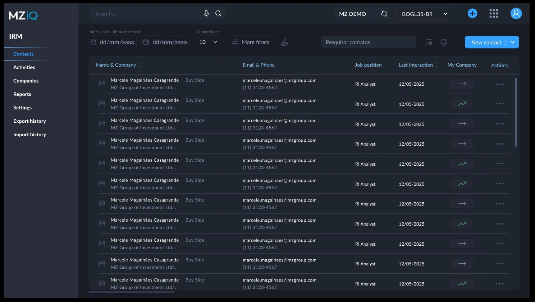This screenshot has height=302, width=535.
Task: Click contact group icon in first row
Action: tap(102, 84)
